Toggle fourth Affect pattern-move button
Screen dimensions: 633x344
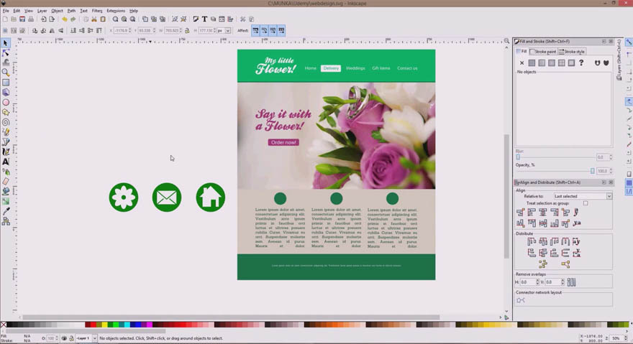click(x=281, y=31)
